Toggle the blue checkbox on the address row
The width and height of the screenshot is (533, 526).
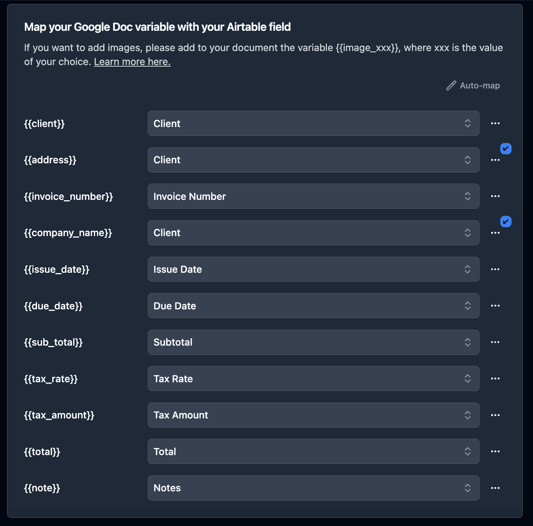pyautogui.click(x=506, y=148)
